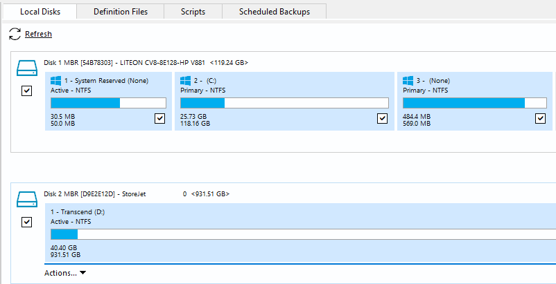Click the Refresh link
The height and width of the screenshot is (284, 556).
(38, 34)
